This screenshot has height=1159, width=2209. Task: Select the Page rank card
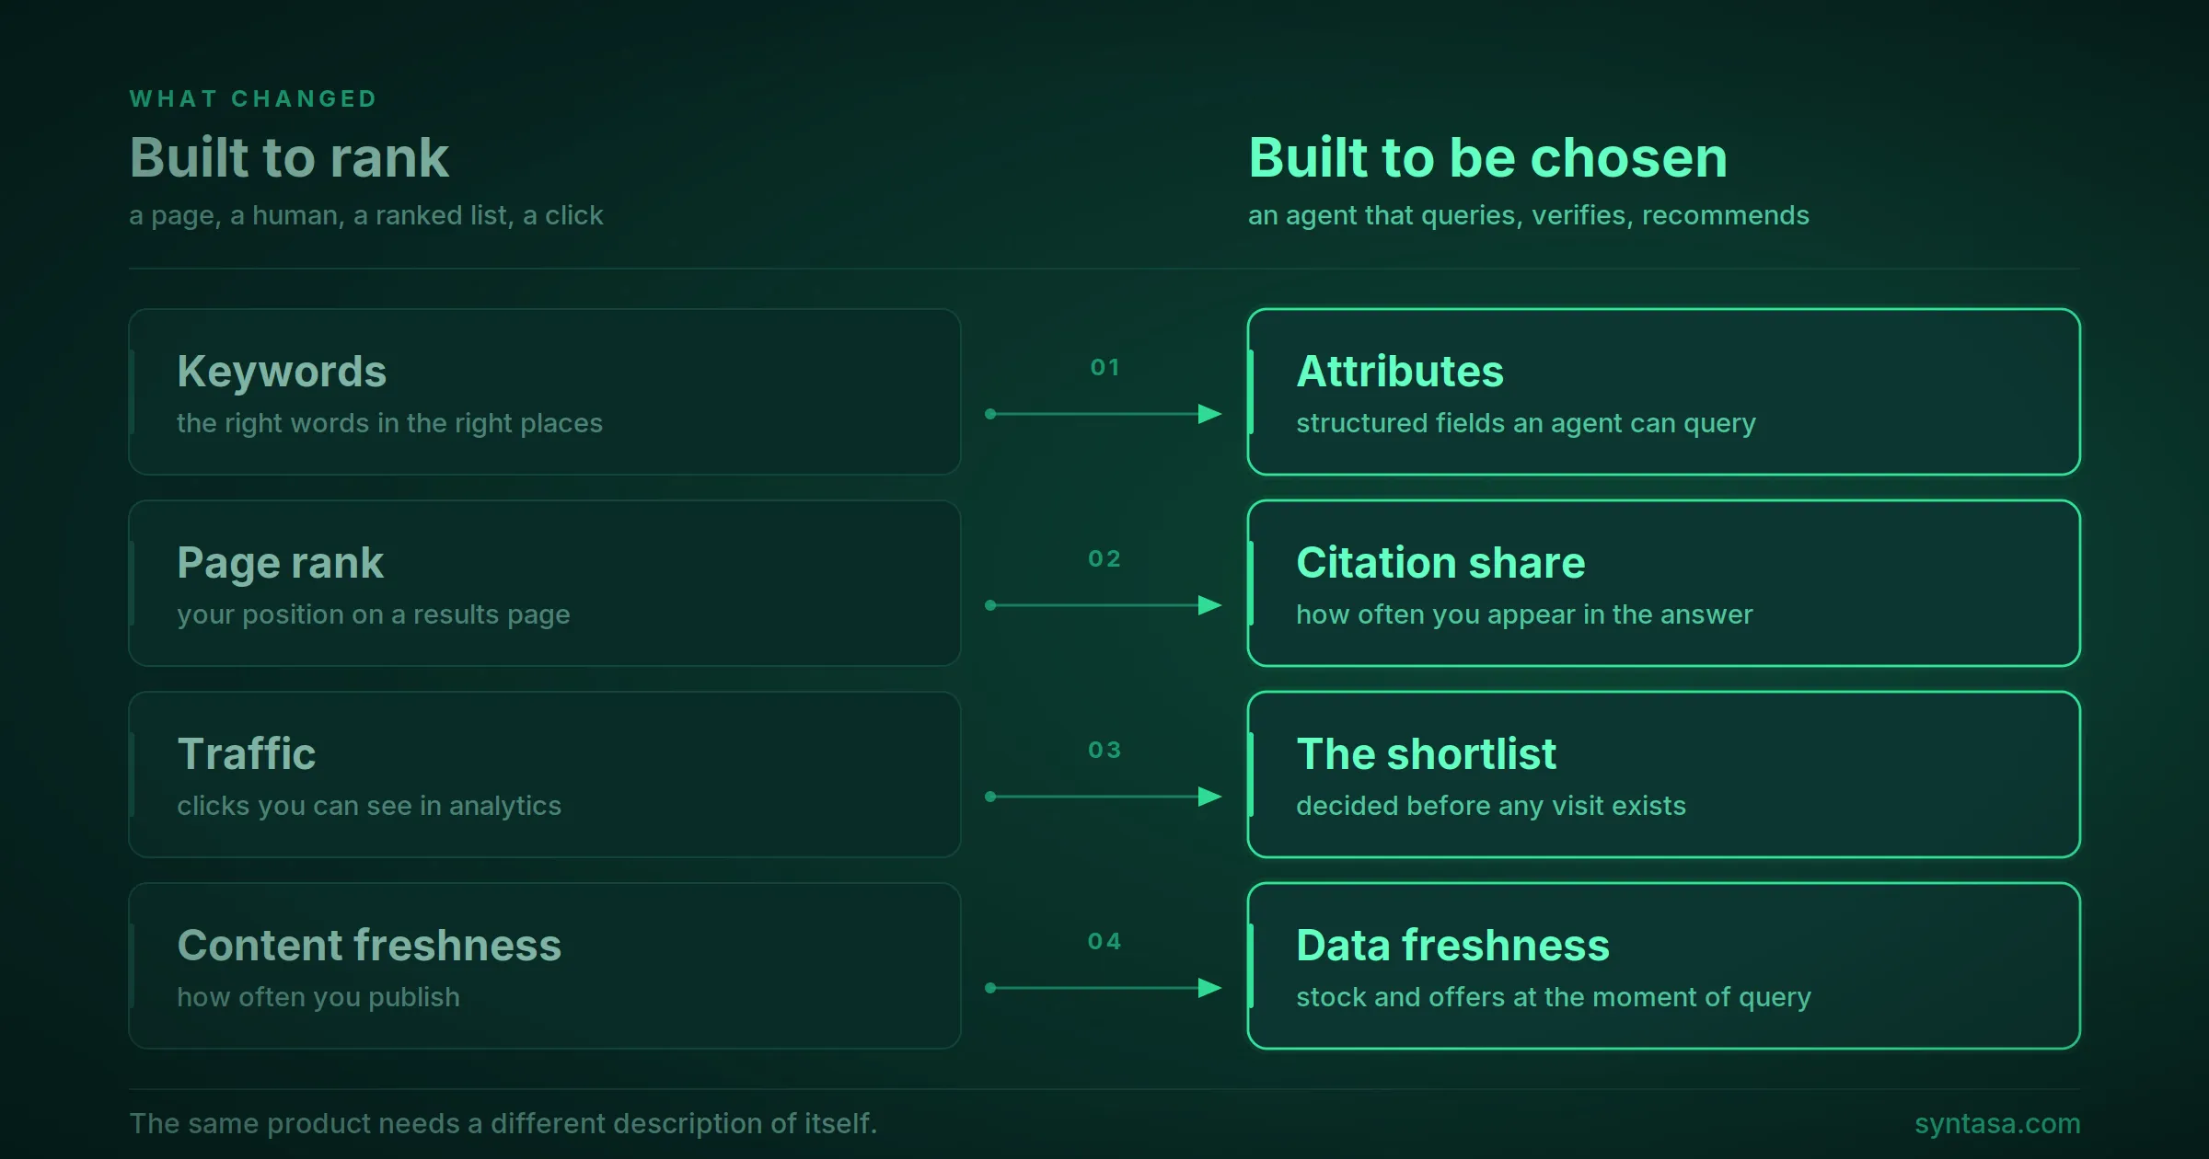545,583
